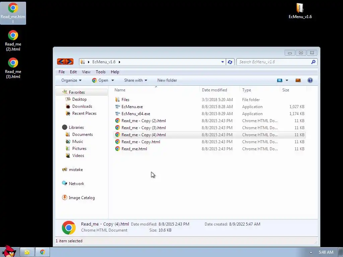Image resolution: width=343 pixels, height=257 pixels.
Task: Refresh the EcMenu_v1.6 folder view
Action: [x=230, y=62]
